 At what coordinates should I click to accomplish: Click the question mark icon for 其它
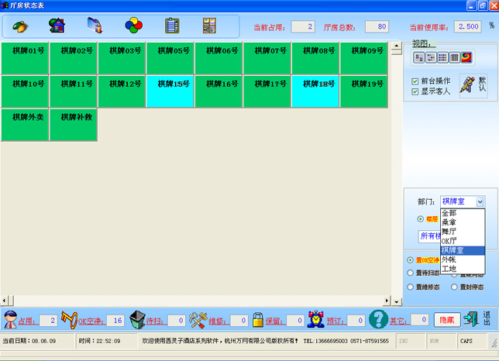(377, 318)
